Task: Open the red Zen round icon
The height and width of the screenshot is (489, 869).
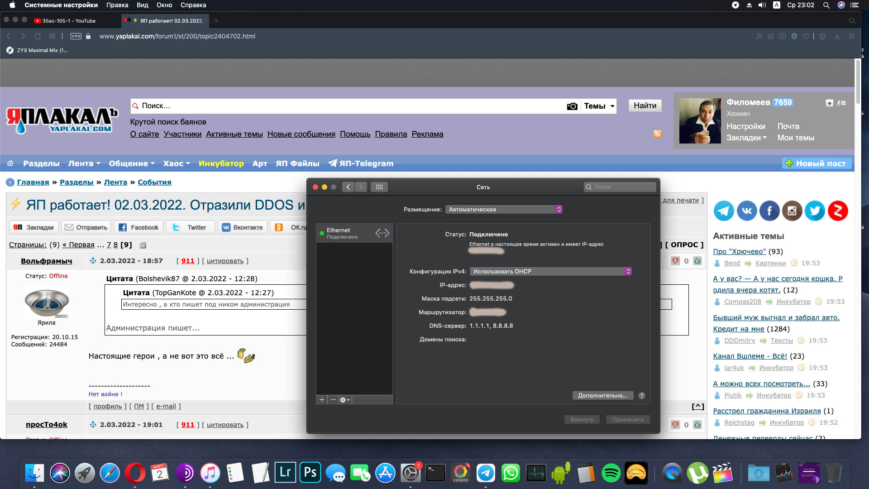Action: 838,211
